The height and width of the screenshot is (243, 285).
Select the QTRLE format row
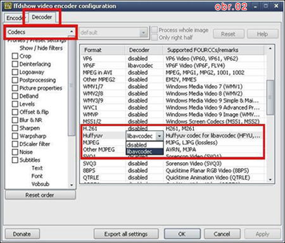click(173, 178)
